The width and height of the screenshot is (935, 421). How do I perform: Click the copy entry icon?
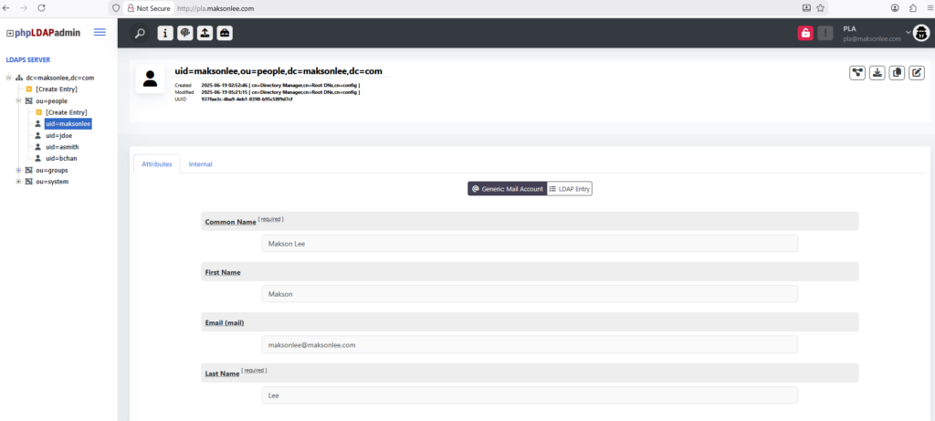coord(897,73)
